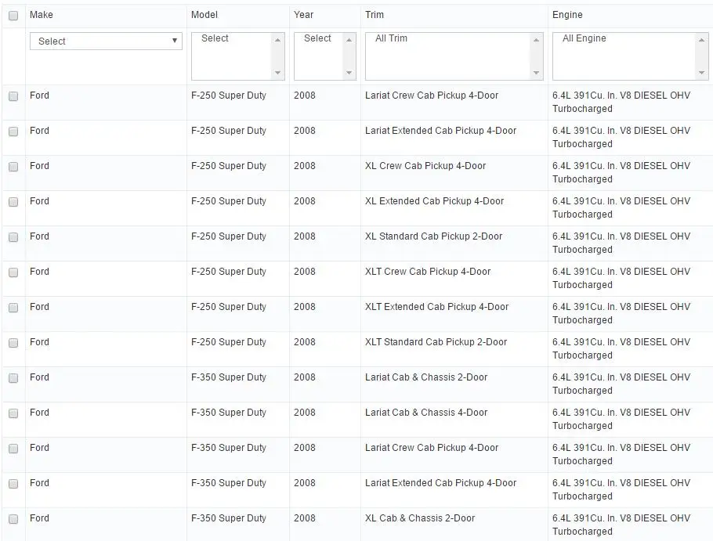Click the Trim column header
This screenshot has height=541, width=713.
tap(375, 15)
